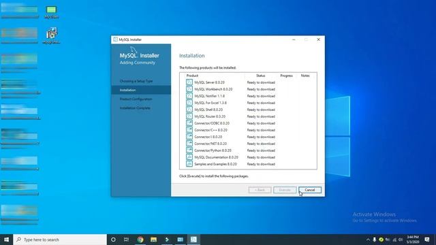436x245 pixels.
Task: Select the Connector/C++ 8.0.20 row text
Action: click(211, 130)
